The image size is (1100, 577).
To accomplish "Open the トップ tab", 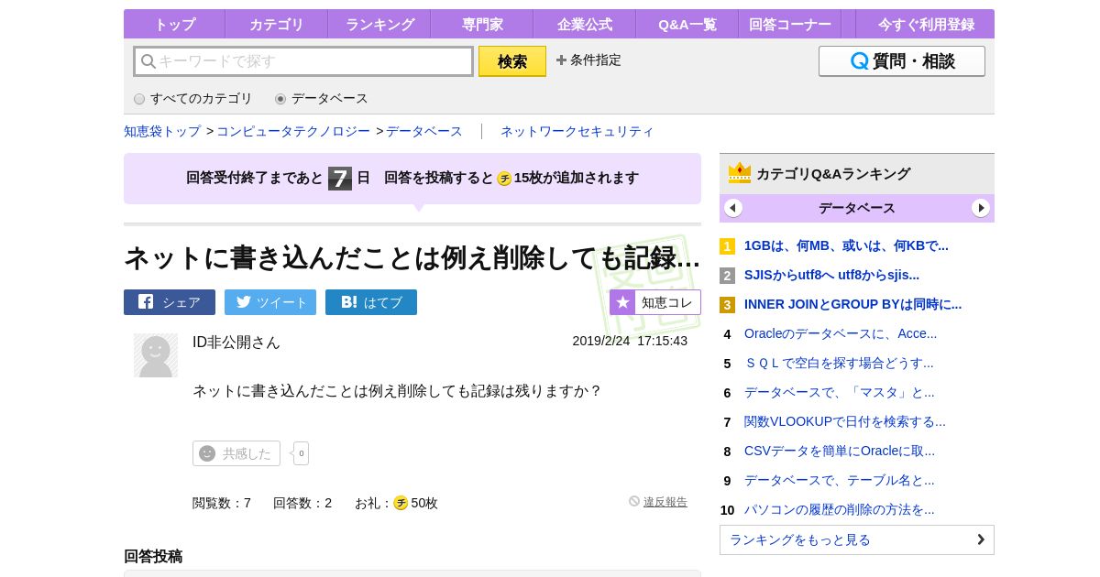I will pos(174,25).
